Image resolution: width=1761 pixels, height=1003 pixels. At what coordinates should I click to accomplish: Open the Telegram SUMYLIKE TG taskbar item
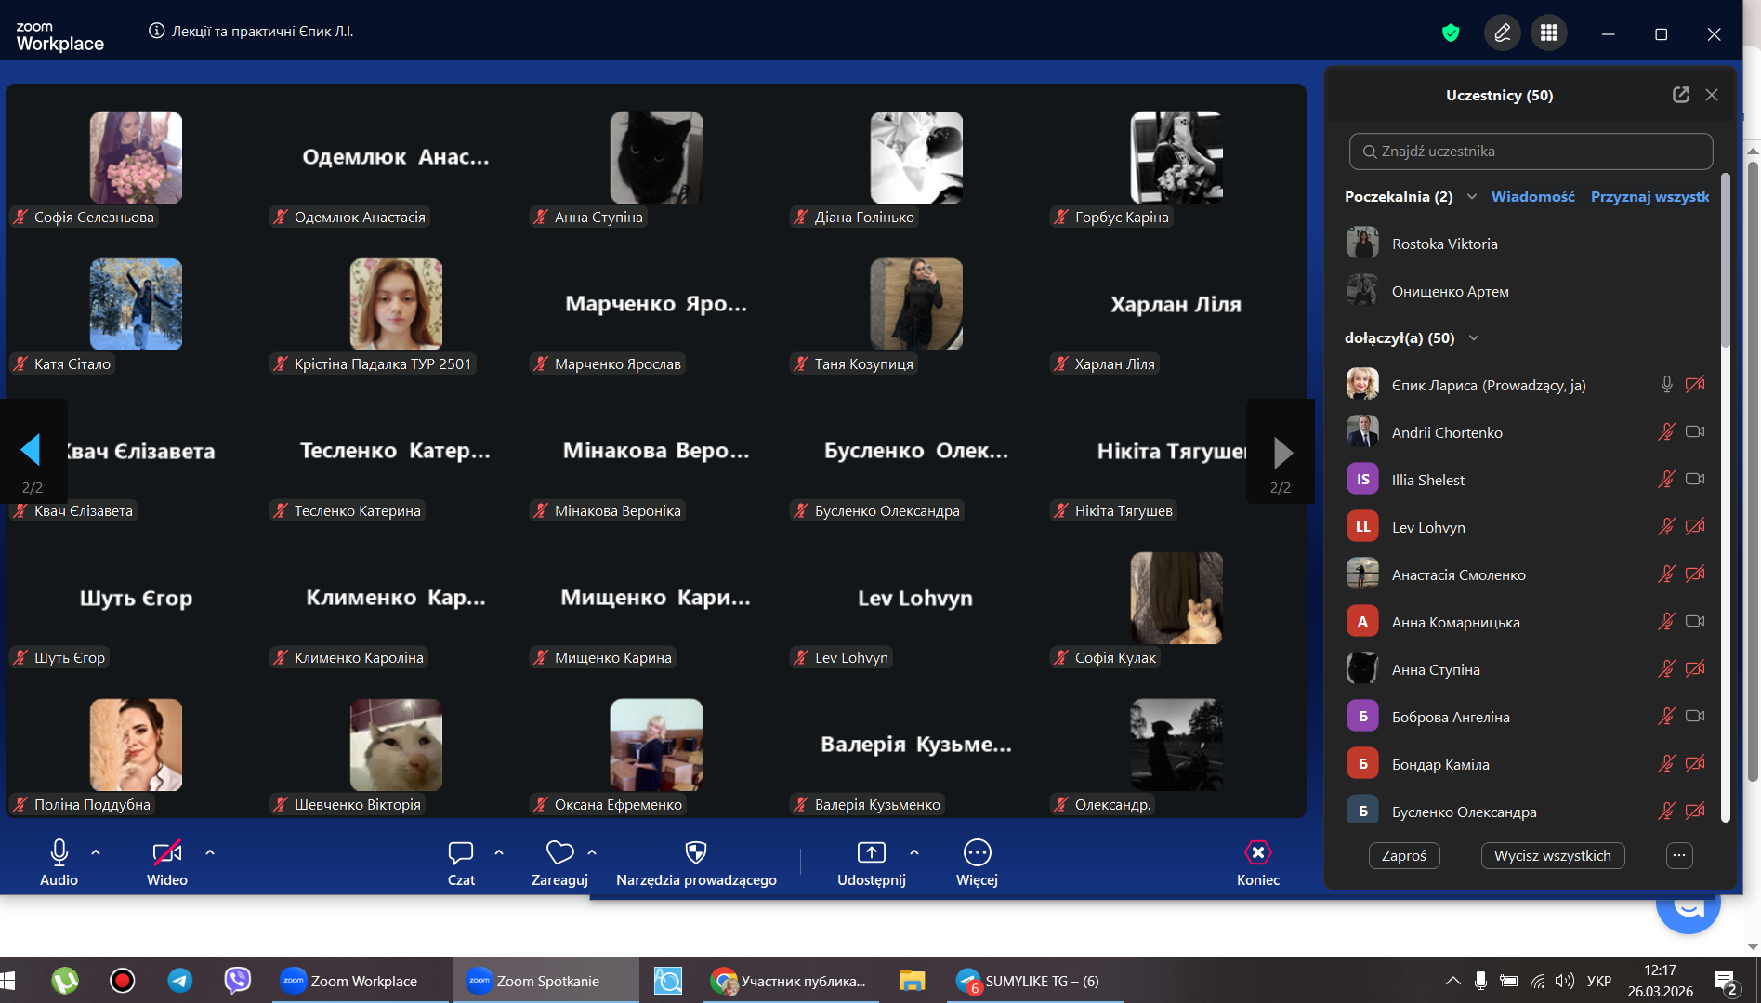pyautogui.click(x=1030, y=981)
